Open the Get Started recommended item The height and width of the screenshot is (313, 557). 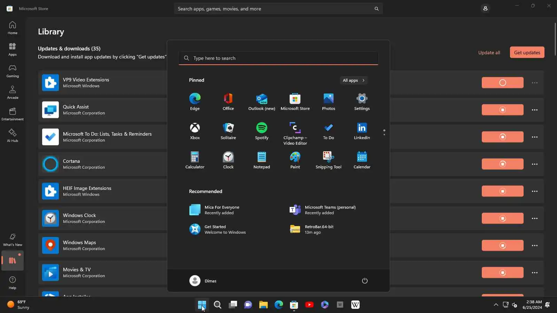point(218,229)
